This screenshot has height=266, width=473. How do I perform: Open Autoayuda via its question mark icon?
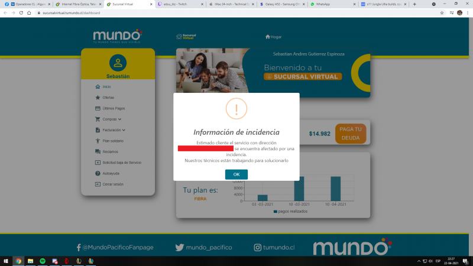pyautogui.click(x=98, y=173)
